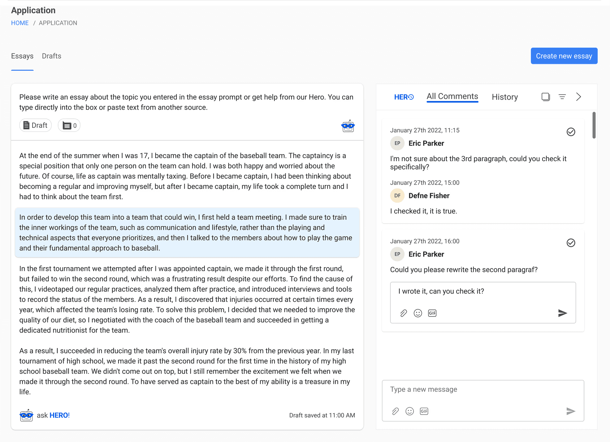Click the name Defne Fisher
610x442 pixels.
pyautogui.click(x=429, y=196)
